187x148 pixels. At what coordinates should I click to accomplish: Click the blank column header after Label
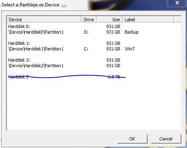click(x=177, y=20)
